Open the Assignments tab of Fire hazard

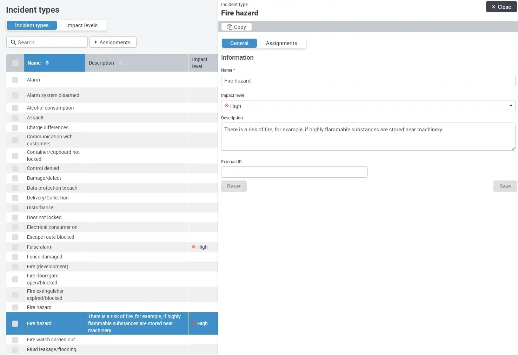pos(281,43)
